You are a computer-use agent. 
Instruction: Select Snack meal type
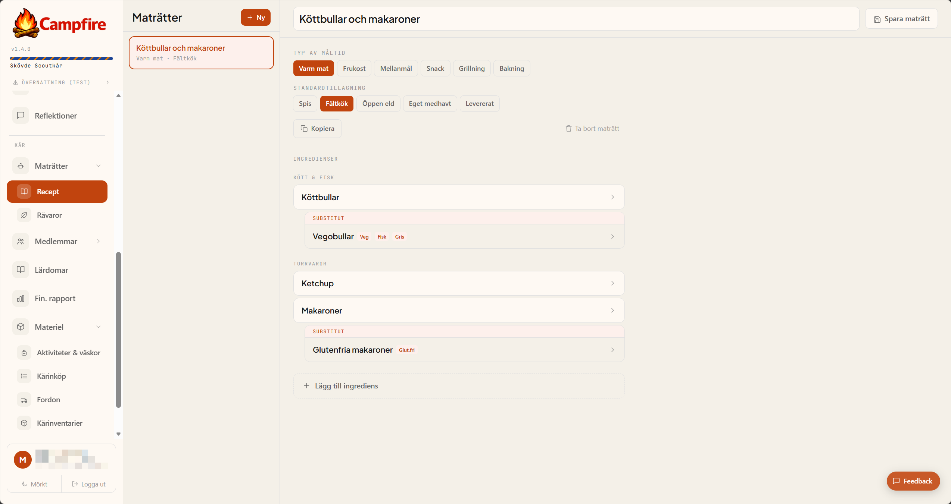coord(435,68)
